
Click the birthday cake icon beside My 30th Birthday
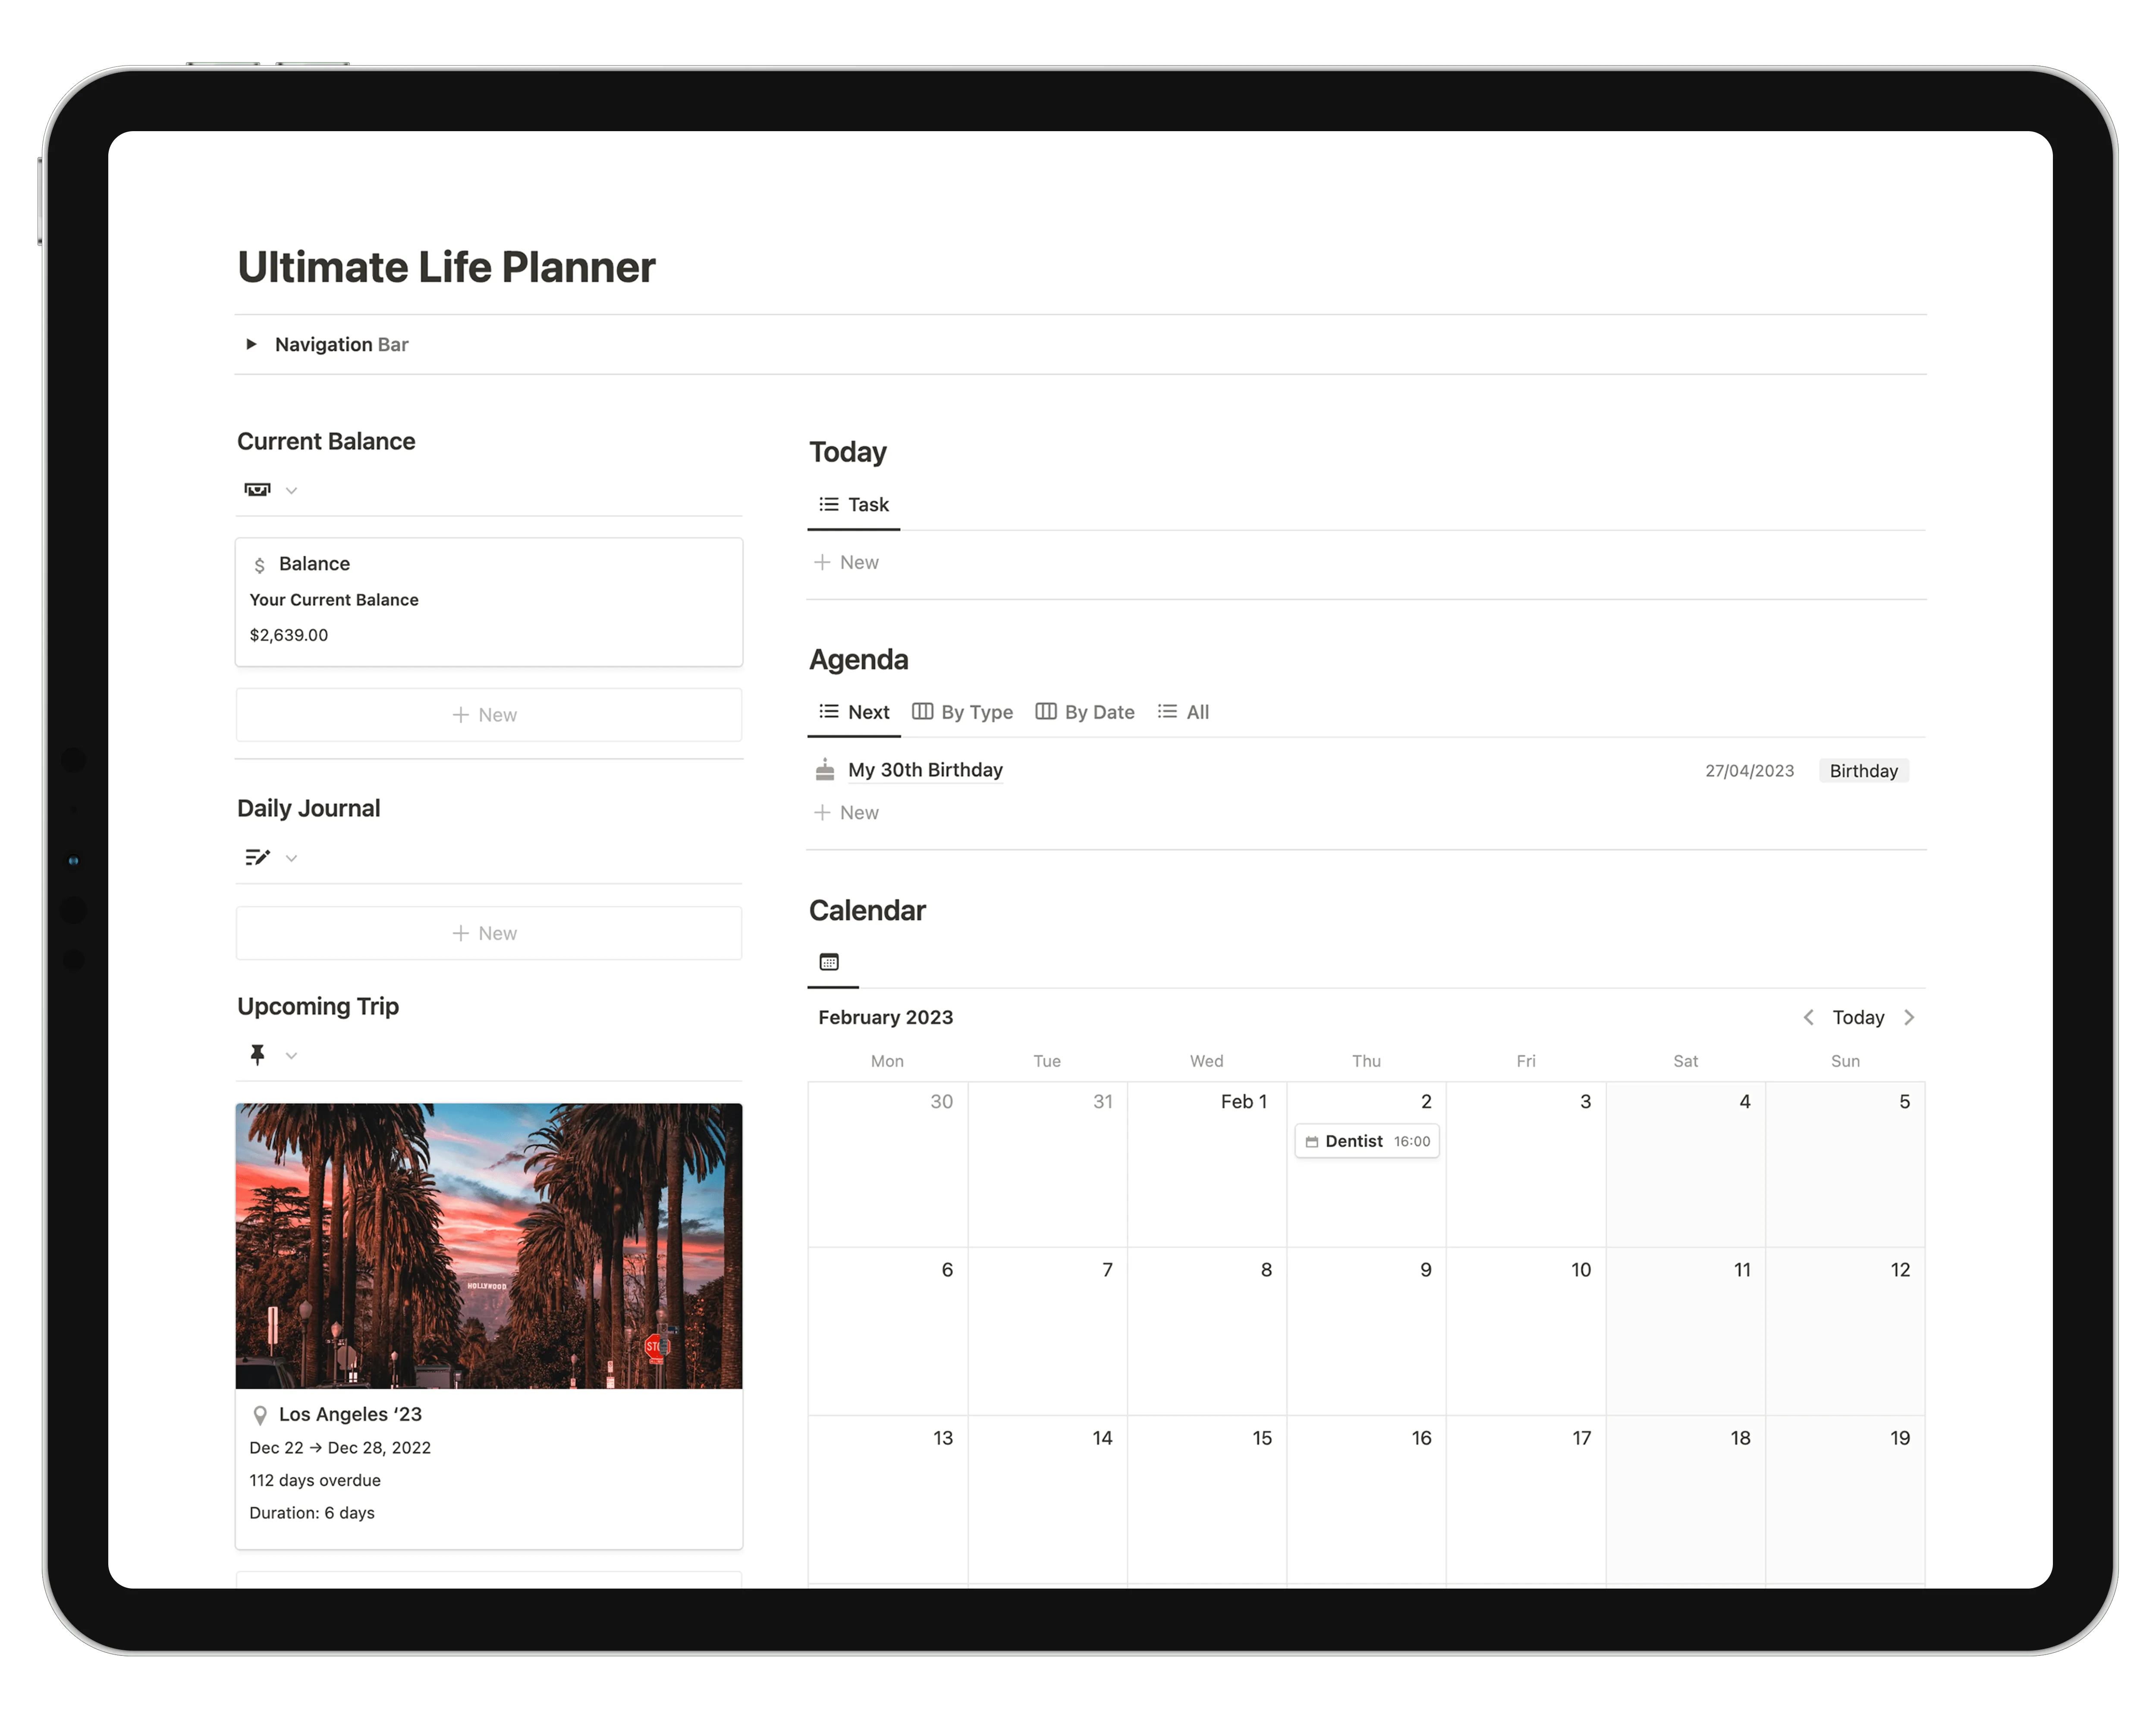point(824,769)
